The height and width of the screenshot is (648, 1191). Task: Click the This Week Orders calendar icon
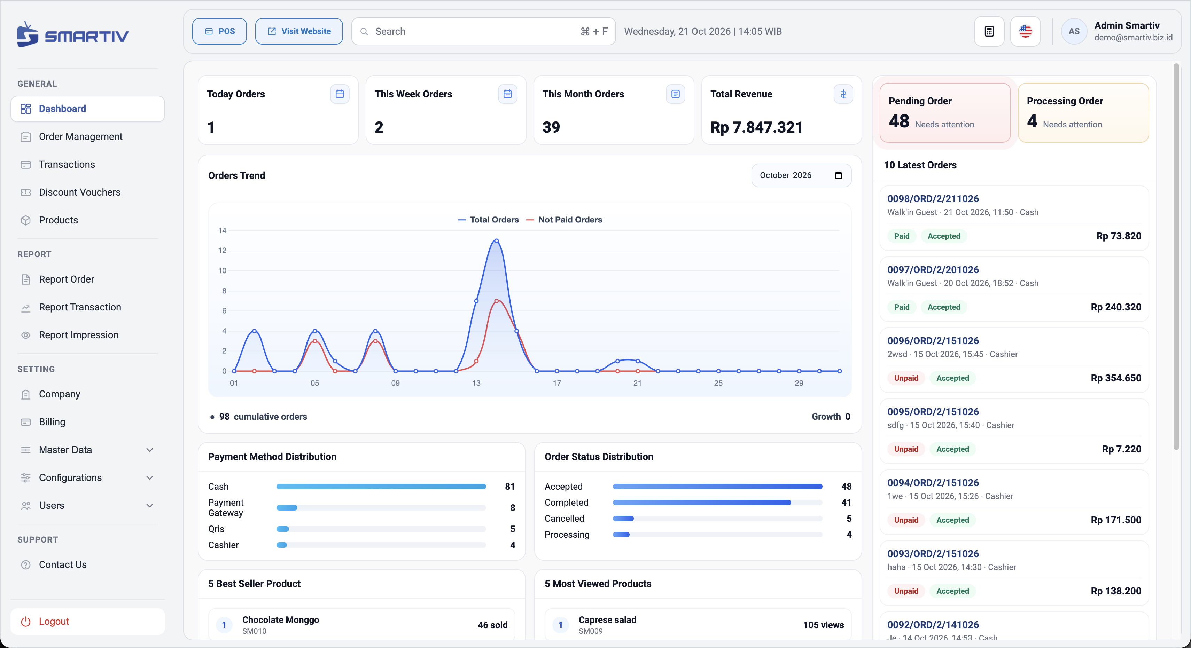[508, 94]
